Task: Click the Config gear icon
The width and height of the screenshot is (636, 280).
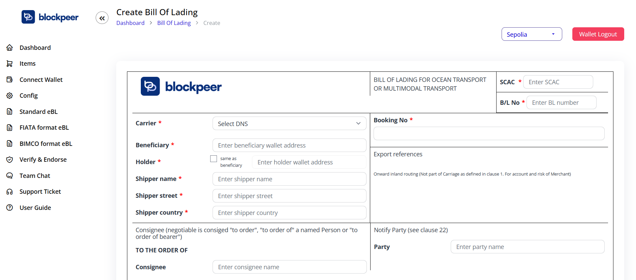Action: 10,96
